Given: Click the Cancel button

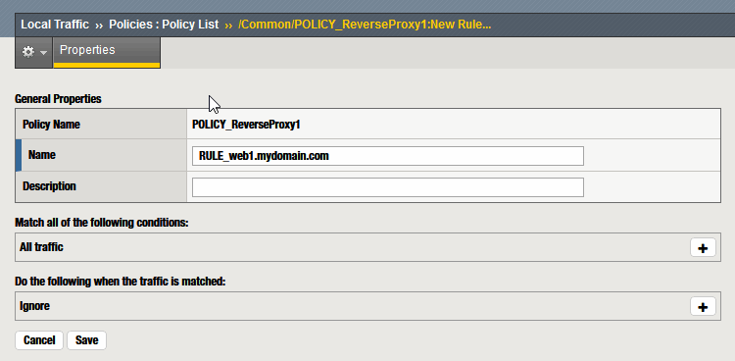Looking at the screenshot, I should (x=39, y=340).
